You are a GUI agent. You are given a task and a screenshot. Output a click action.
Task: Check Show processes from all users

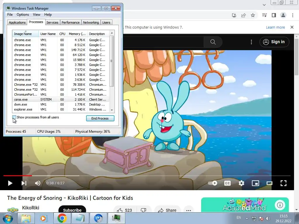click(14, 117)
